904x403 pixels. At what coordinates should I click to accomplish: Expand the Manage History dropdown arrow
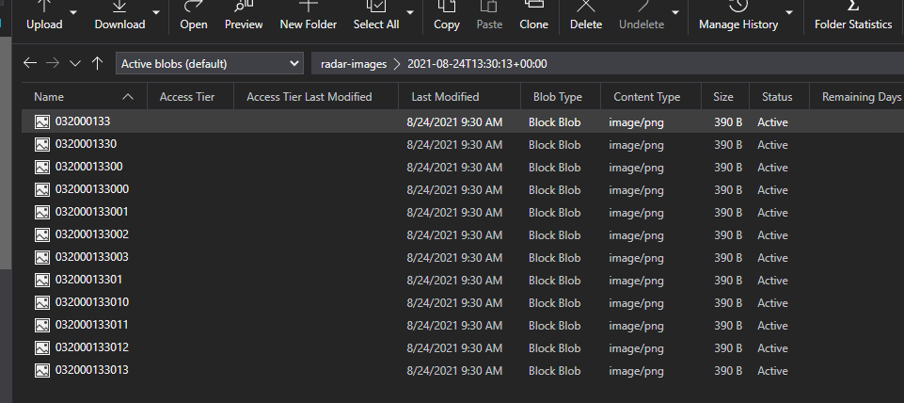pyautogui.click(x=789, y=12)
